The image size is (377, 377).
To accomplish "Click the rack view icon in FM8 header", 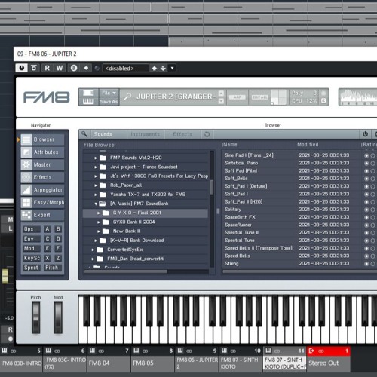I will pos(88,93).
